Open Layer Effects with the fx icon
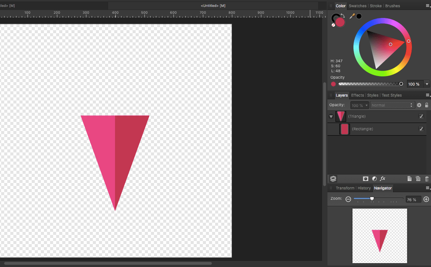 [x=382, y=178]
